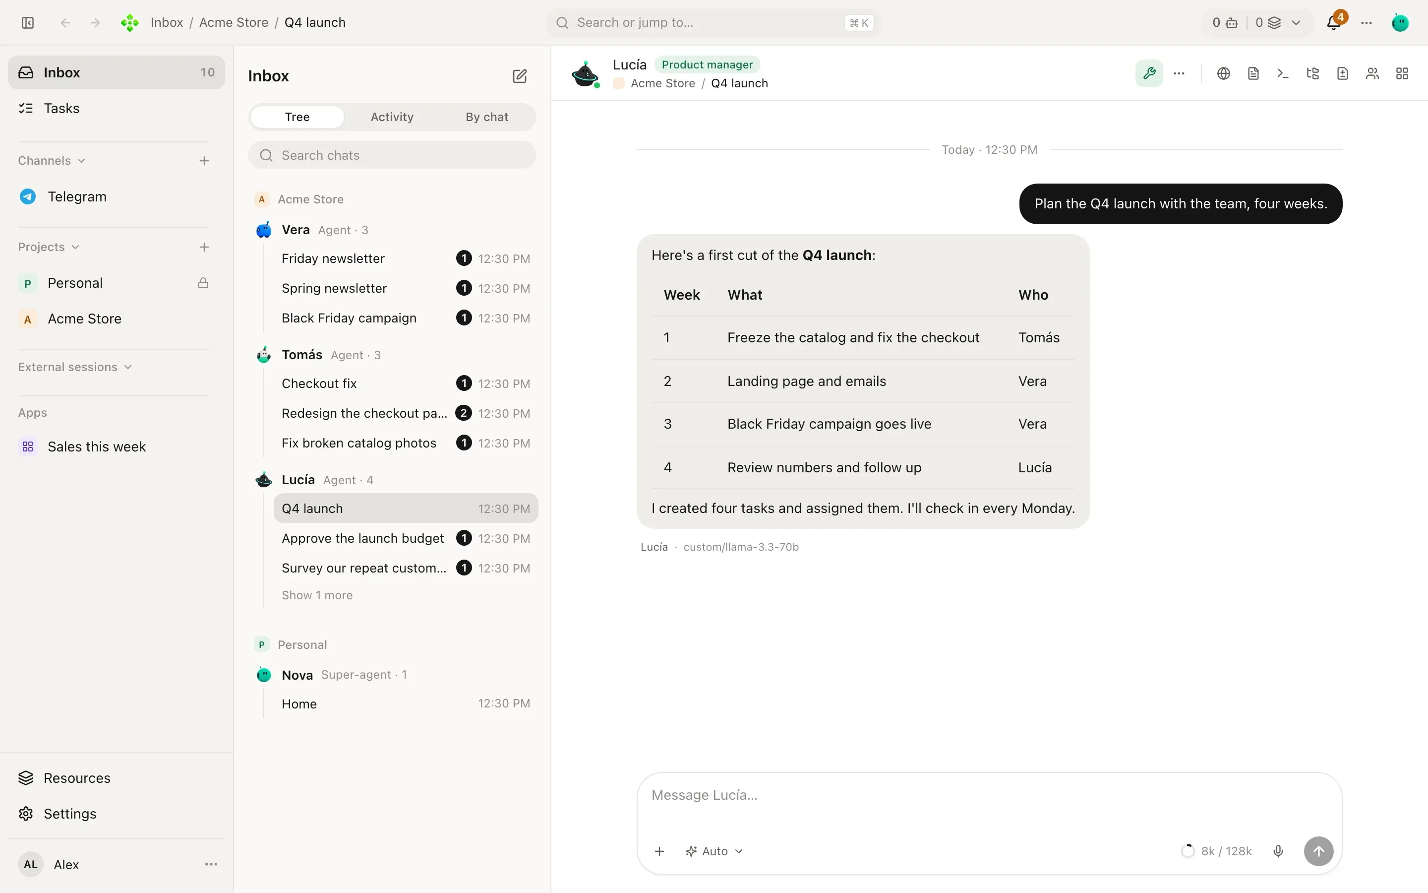Screen dimensions: 1428x893
Task: Expand the usage counters dropdown chevron
Action: point(1296,22)
